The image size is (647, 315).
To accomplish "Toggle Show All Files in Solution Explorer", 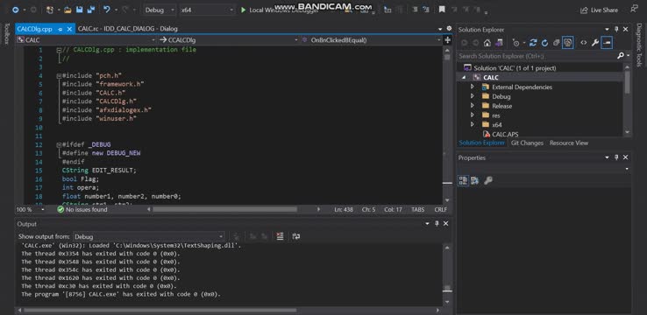I will click(x=568, y=42).
